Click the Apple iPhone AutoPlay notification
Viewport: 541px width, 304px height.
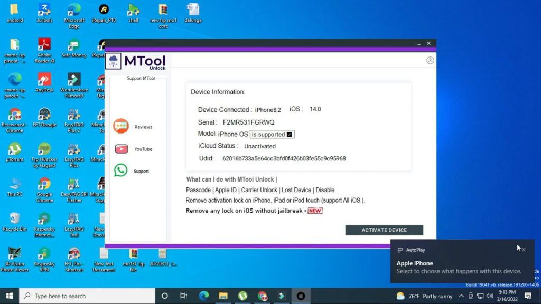[x=454, y=267]
